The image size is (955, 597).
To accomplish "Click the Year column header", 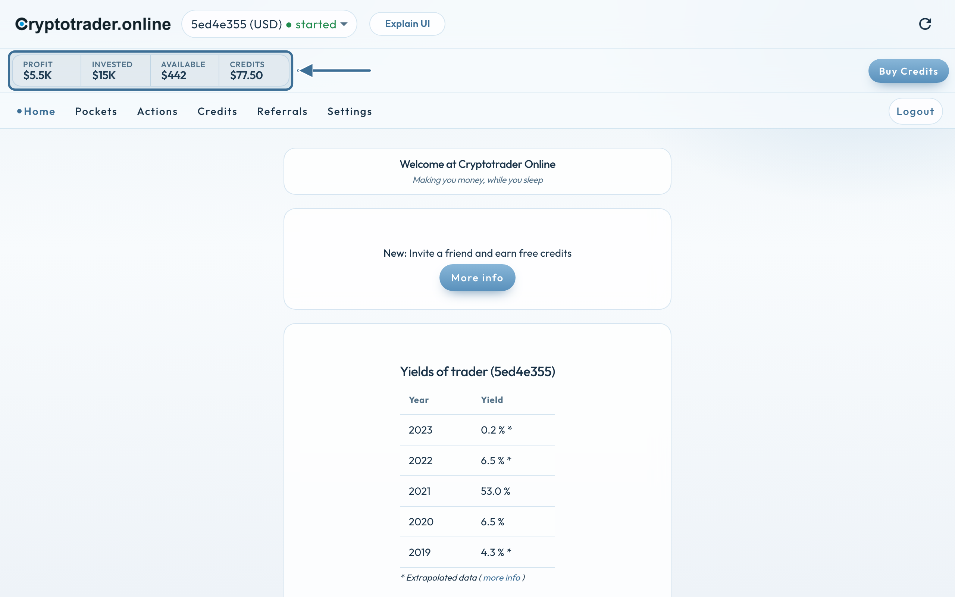I will click(x=419, y=400).
